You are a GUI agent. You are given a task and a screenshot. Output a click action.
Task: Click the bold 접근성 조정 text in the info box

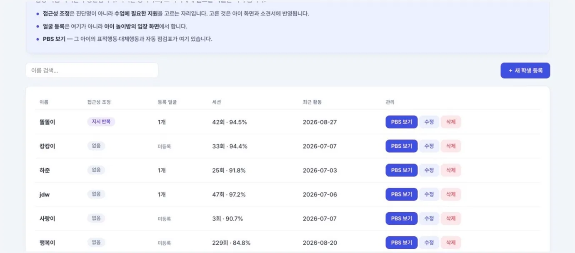click(56, 13)
